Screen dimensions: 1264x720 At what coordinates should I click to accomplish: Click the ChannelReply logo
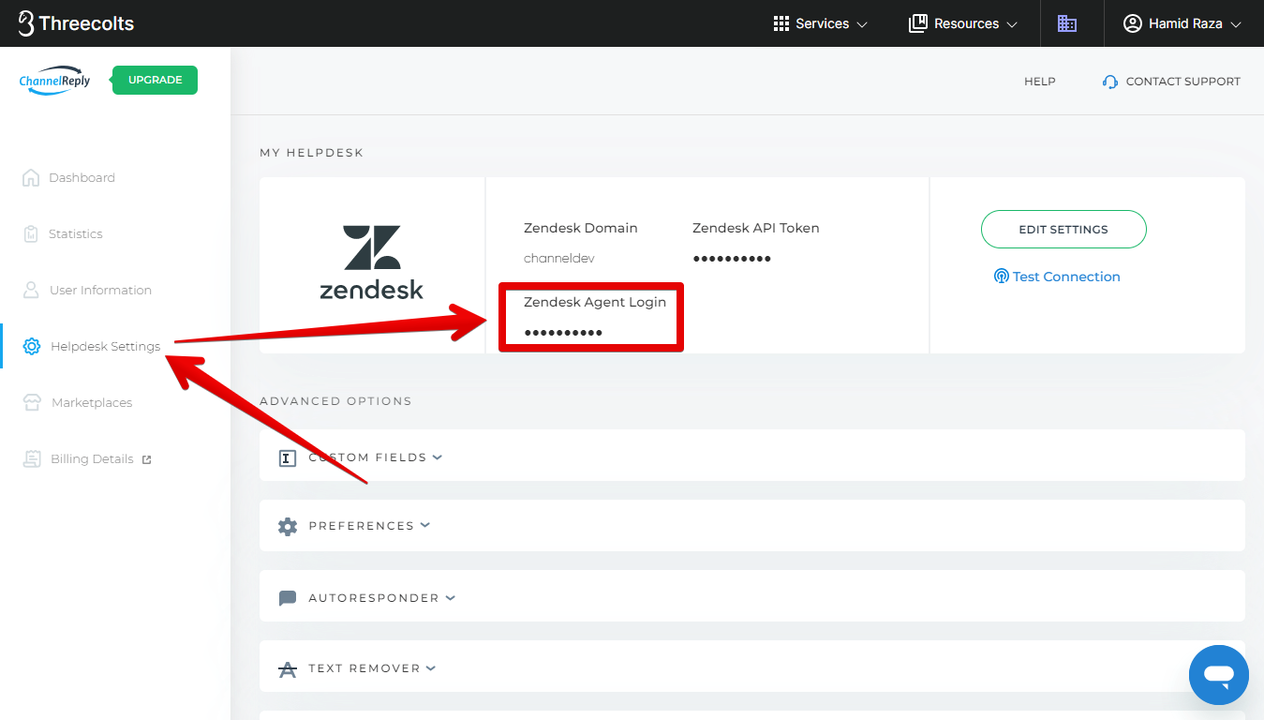pyautogui.click(x=55, y=81)
